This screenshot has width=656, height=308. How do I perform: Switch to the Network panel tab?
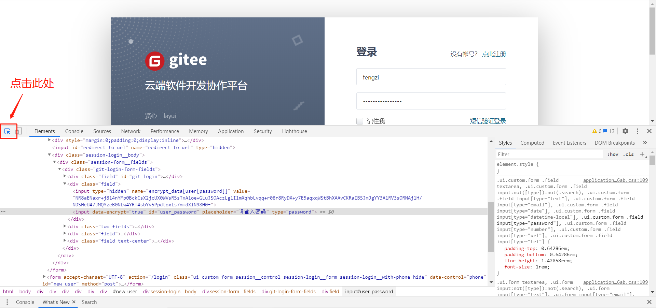(131, 131)
